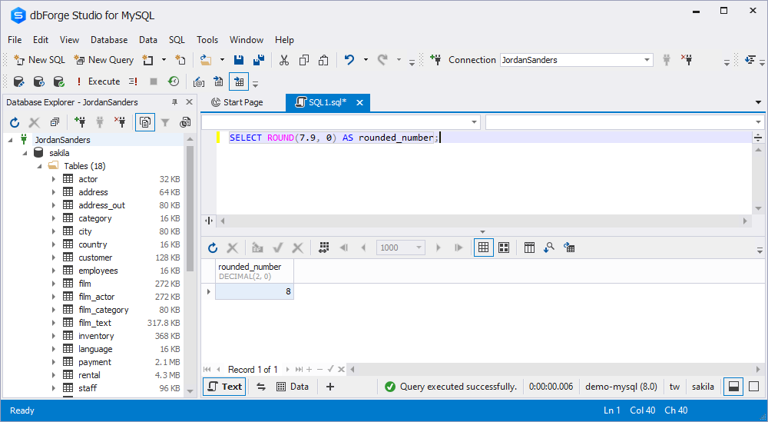Viewport: 768px width, 422px height.
Task: Click the Database Explorer vertical scrollbar
Action: [x=190, y=264]
